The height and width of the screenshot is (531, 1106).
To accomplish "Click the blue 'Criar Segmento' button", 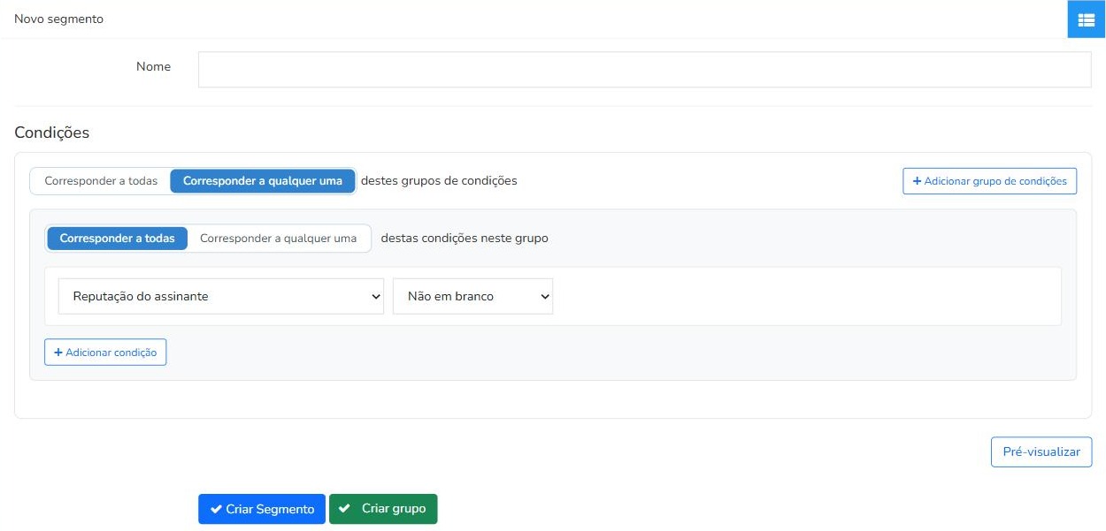I will pos(262,509).
